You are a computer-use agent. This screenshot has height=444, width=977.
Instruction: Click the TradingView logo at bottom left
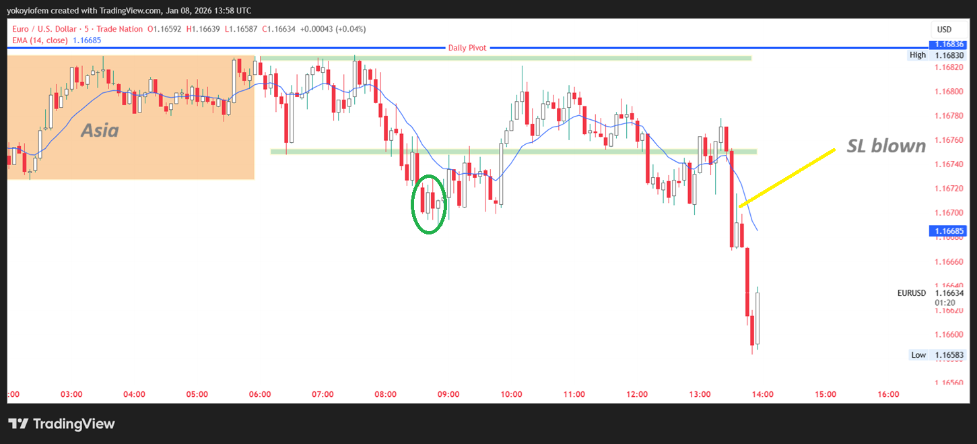(61, 424)
